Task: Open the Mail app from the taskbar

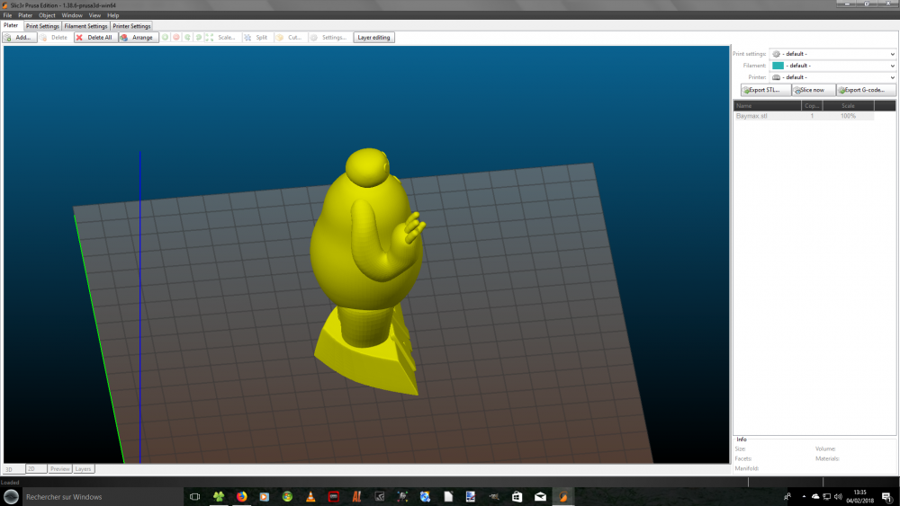Action: click(x=540, y=497)
